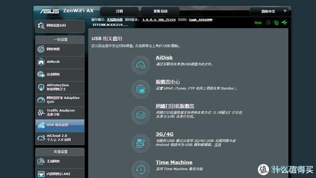Click the Traffic Analyzer waveform icon

point(41,112)
